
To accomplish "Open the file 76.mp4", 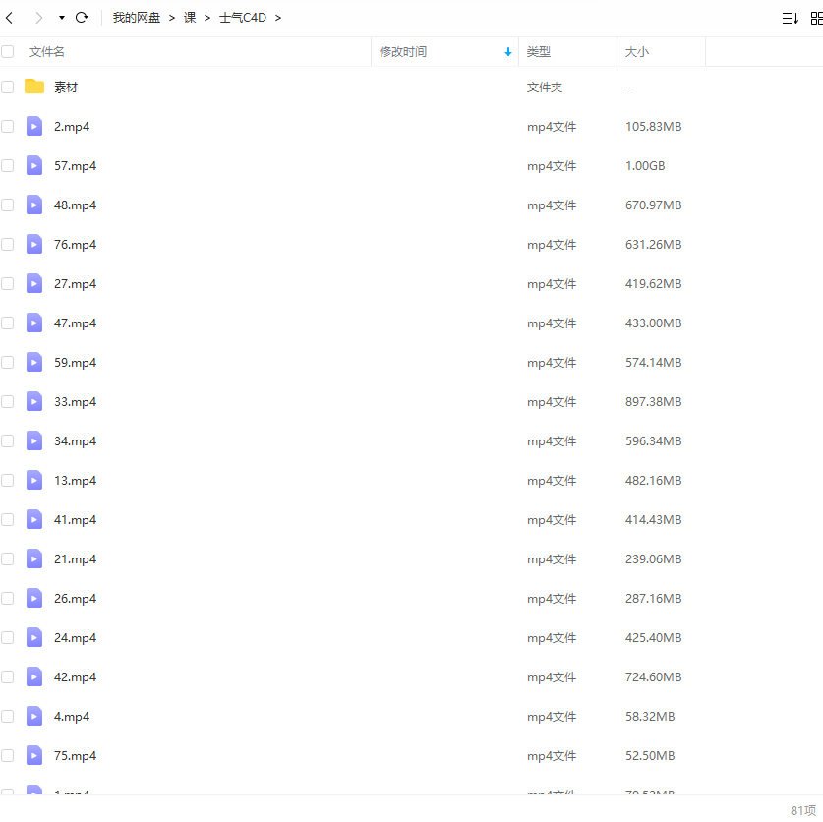I will (x=75, y=244).
